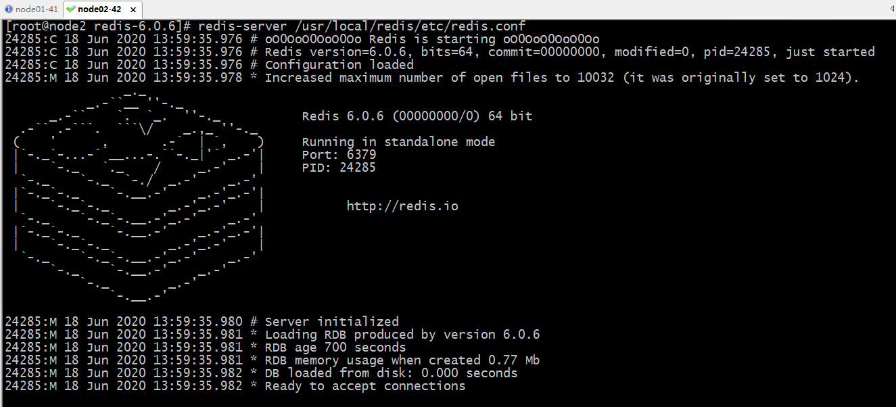Click 'RDB memory usage when created 0.77 Mb' line
The height and width of the screenshot is (407, 896).
(273, 360)
